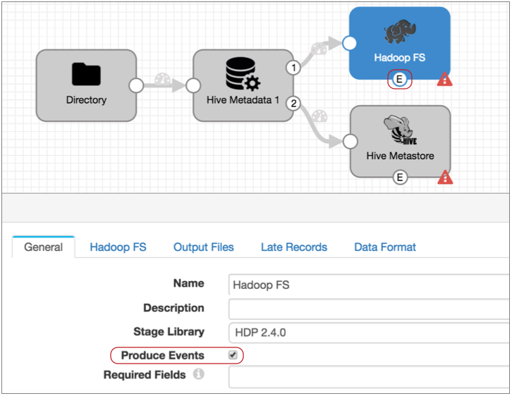The height and width of the screenshot is (396, 512).
Task: Open the Stage Library dropdown
Action: (368, 332)
